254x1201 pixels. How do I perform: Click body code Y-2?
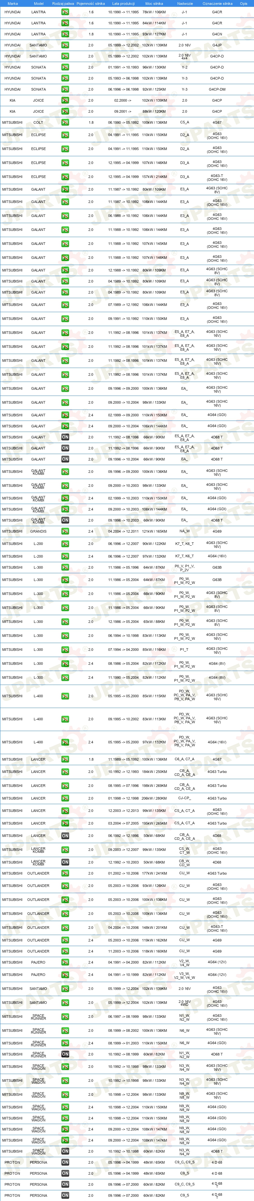point(184,67)
